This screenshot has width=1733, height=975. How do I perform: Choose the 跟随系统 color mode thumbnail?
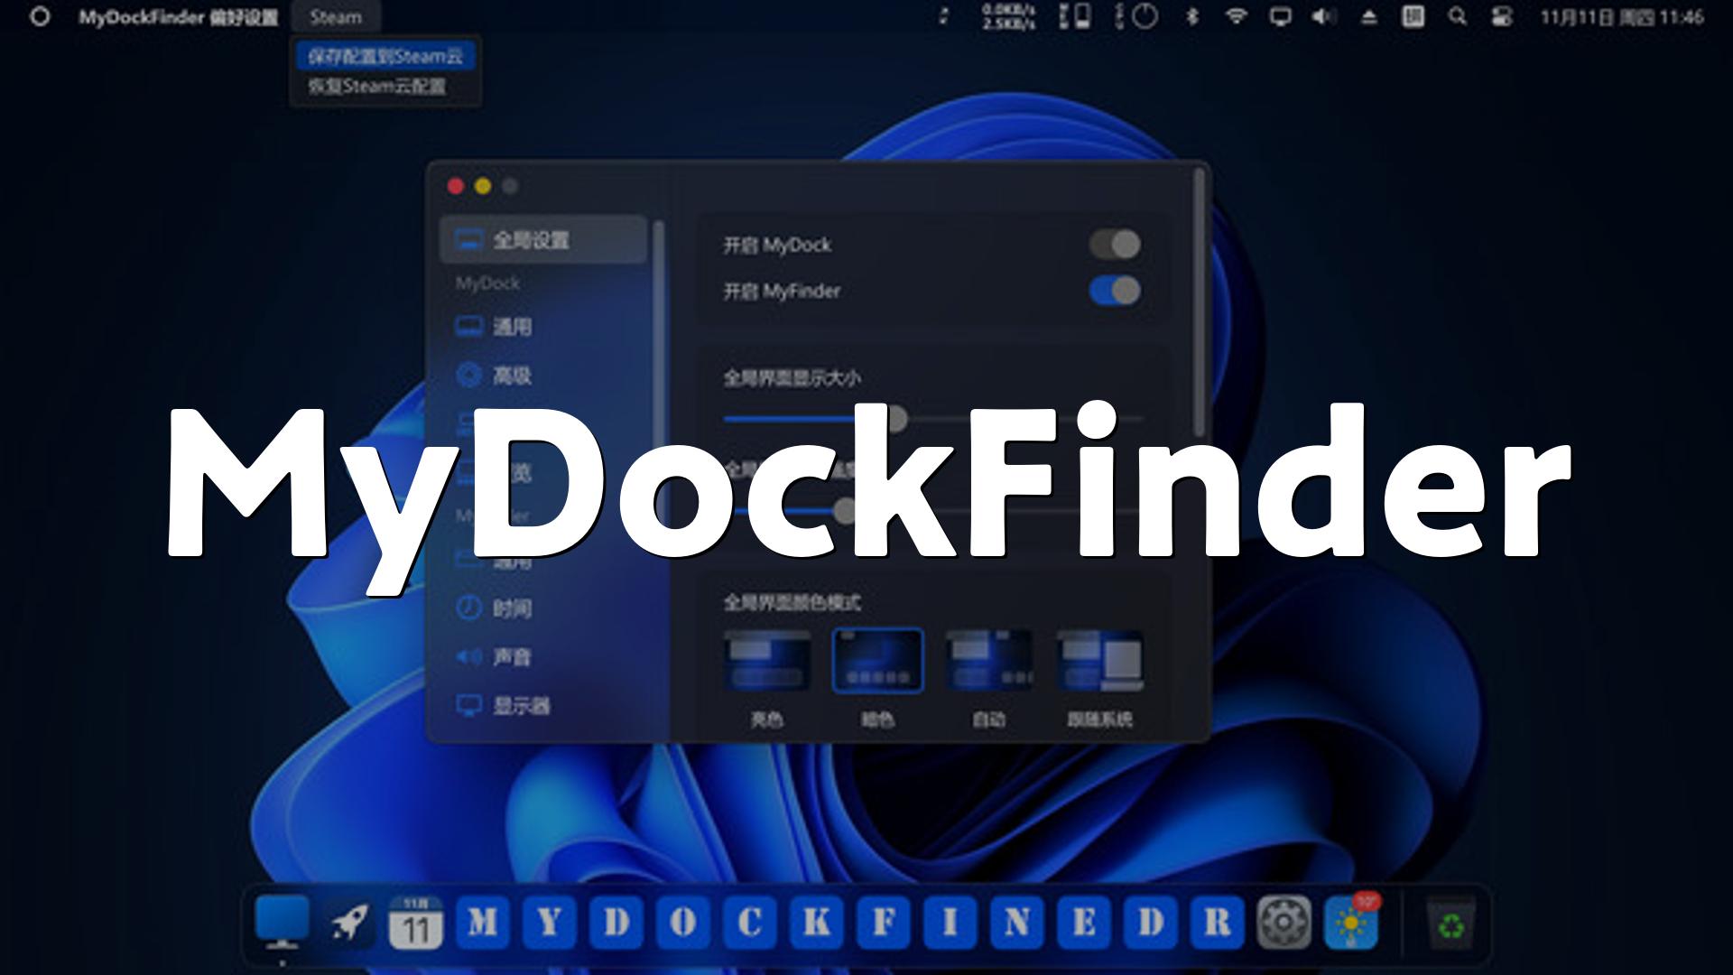tap(1099, 661)
